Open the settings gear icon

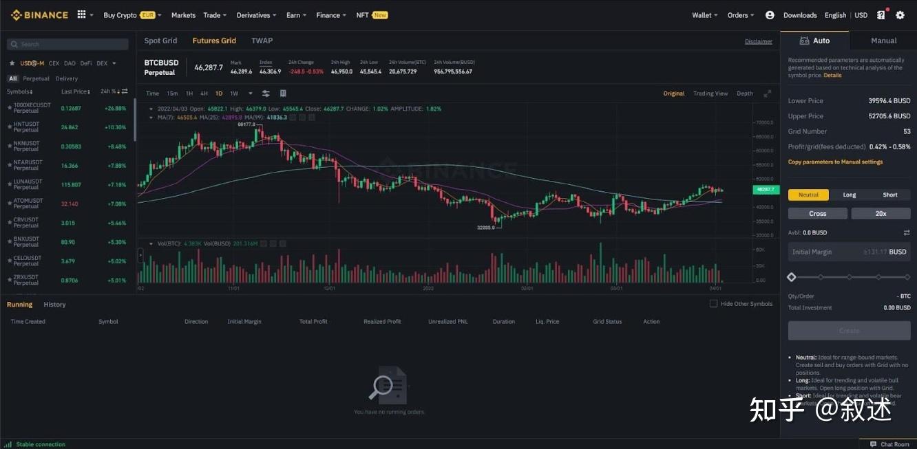tap(900, 15)
